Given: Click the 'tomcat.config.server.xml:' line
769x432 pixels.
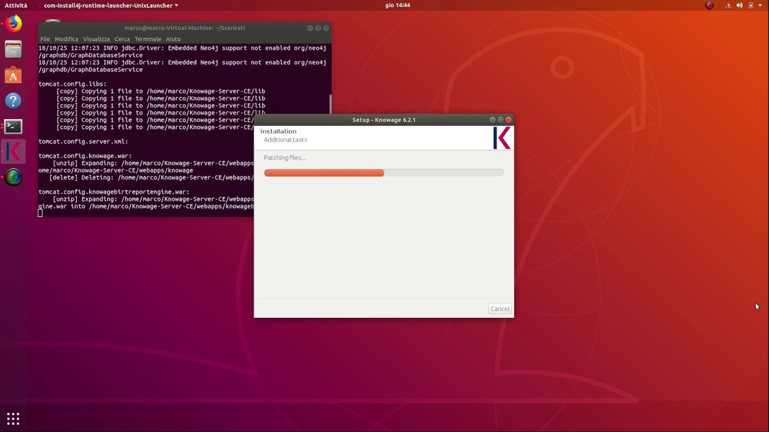Looking at the screenshot, I should coord(83,142).
